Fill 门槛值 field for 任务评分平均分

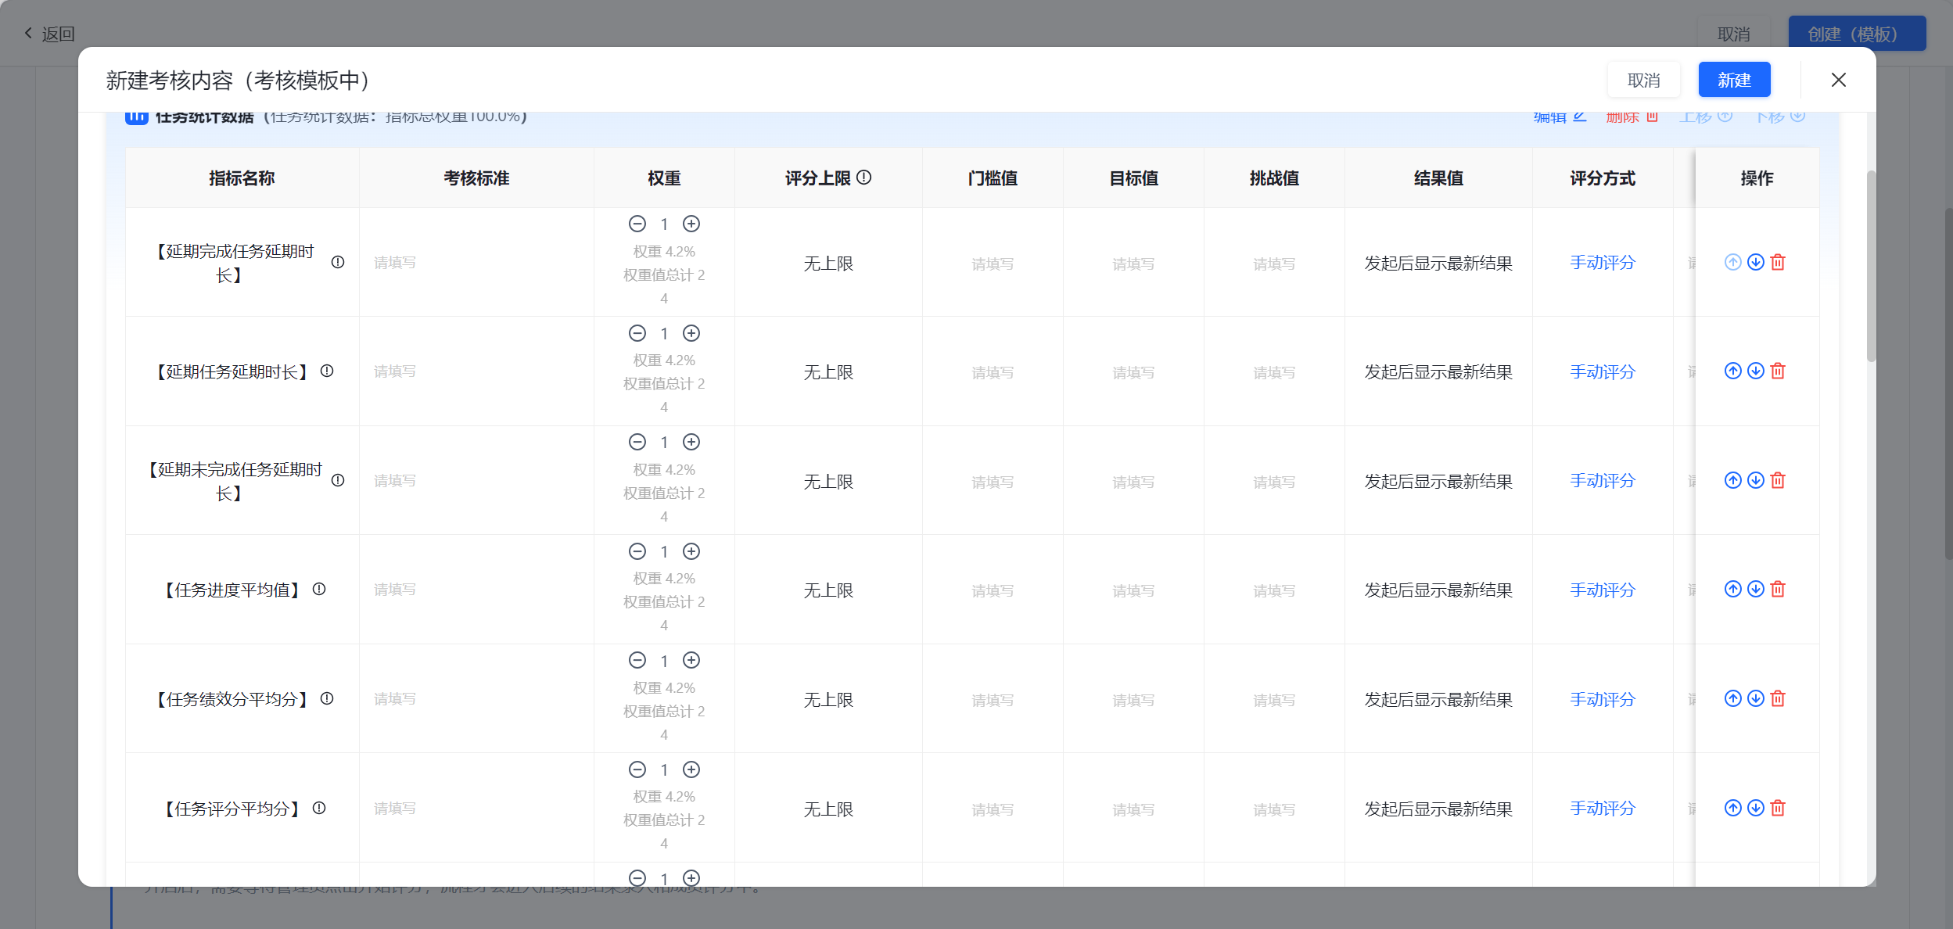(x=993, y=810)
